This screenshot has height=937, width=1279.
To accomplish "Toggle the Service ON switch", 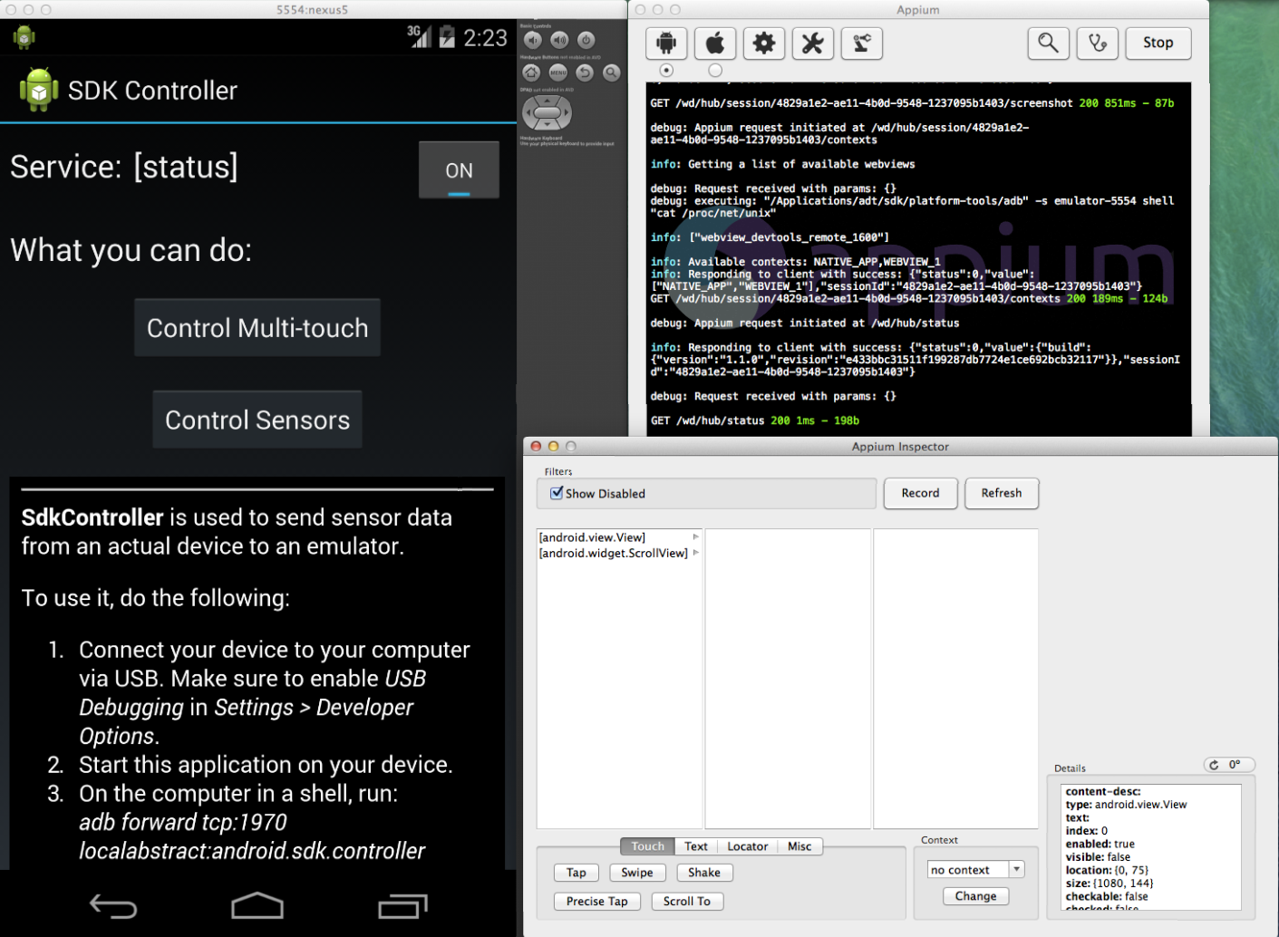I will click(x=459, y=169).
